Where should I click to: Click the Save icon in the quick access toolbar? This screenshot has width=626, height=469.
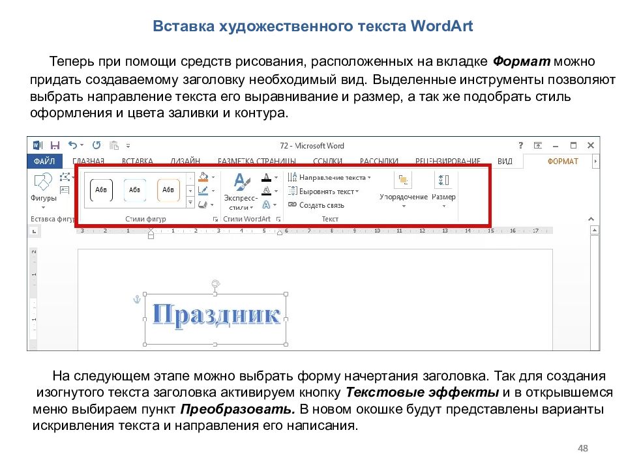click(55, 145)
